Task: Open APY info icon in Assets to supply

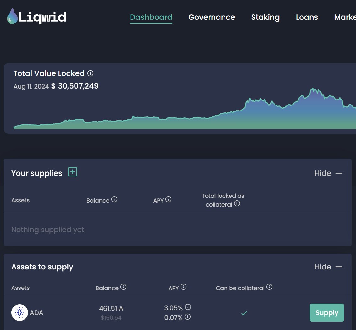Action: 183,287
